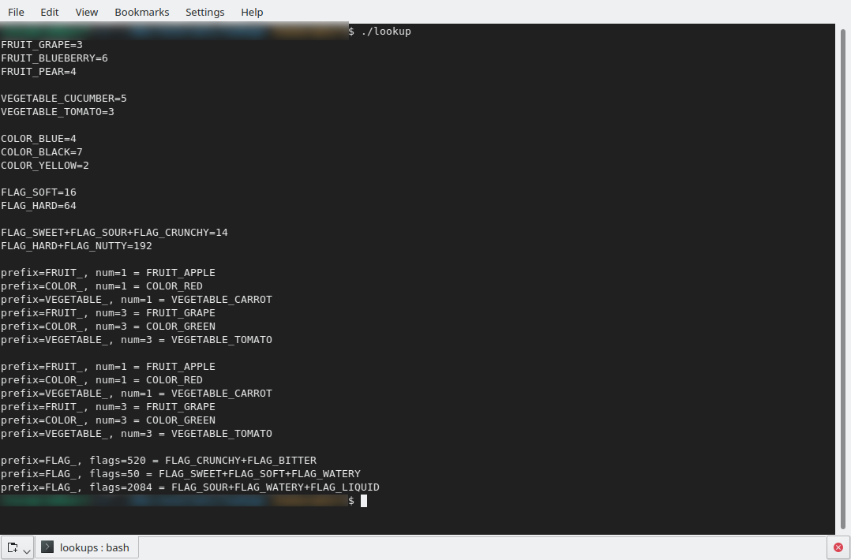
Task: Click the 'flags=2084' output line
Action: 190,487
